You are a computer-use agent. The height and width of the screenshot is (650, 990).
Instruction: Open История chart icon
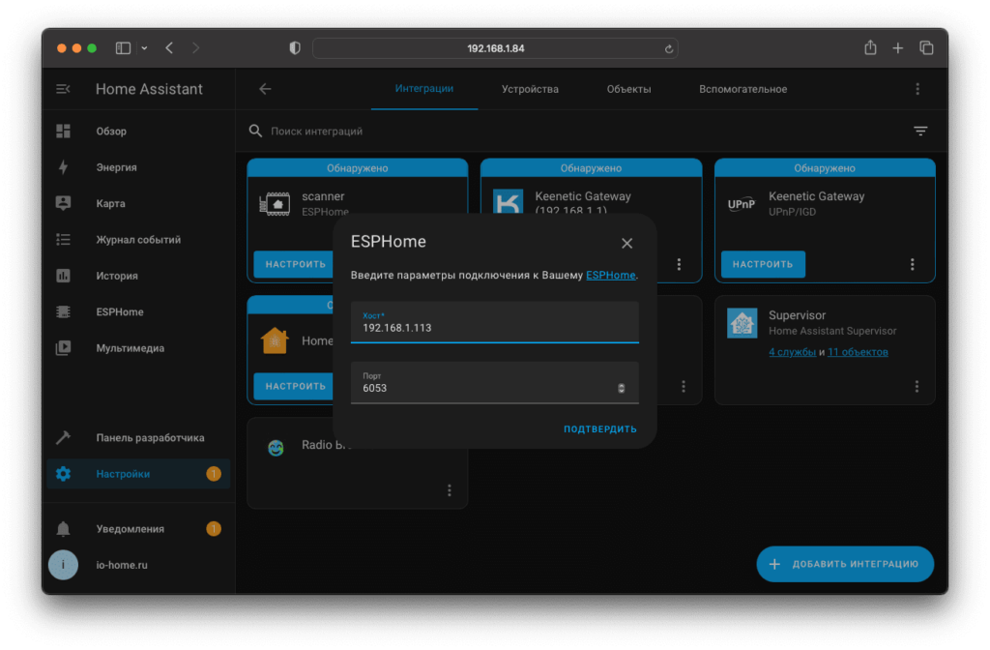point(63,276)
